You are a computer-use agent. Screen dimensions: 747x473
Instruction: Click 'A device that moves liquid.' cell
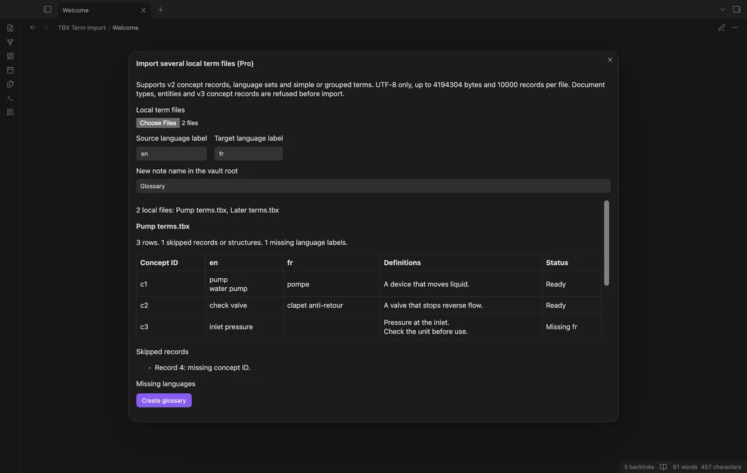point(461,284)
